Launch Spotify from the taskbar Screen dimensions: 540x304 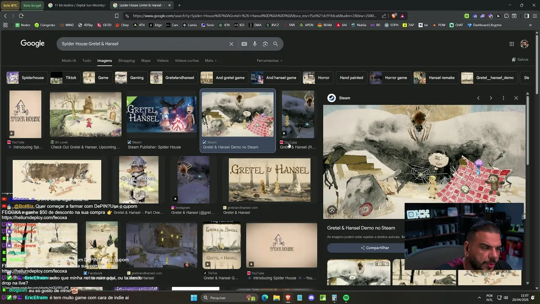coord(346,298)
